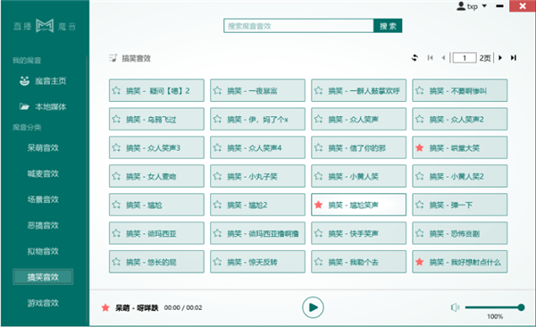Favorite the 疑问【嗯】2 star
The width and height of the screenshot is (536, 327).
(x=116, y=90)
